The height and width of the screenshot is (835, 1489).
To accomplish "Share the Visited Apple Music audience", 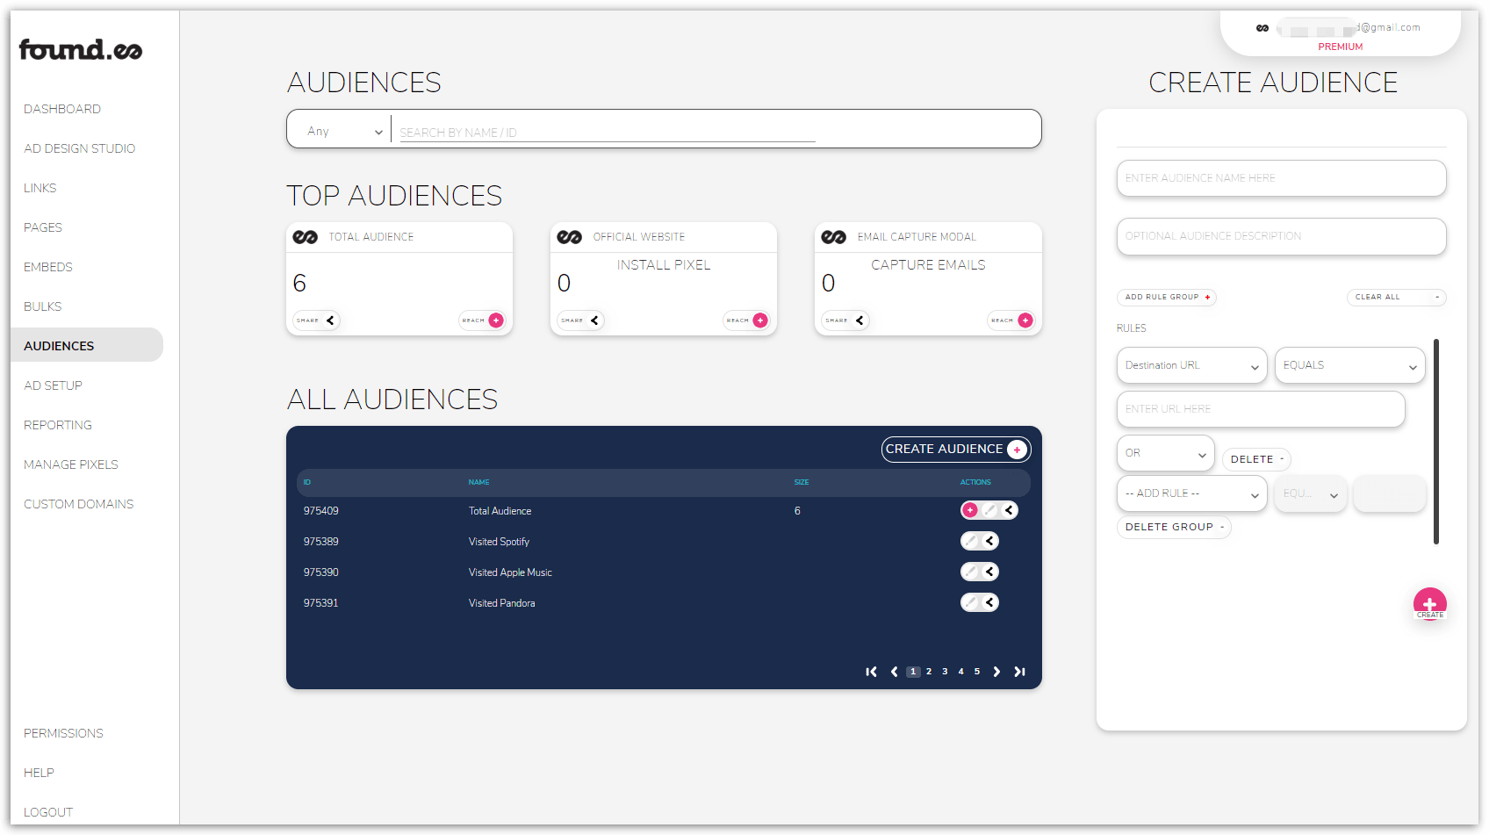I will tap(989, 572).
